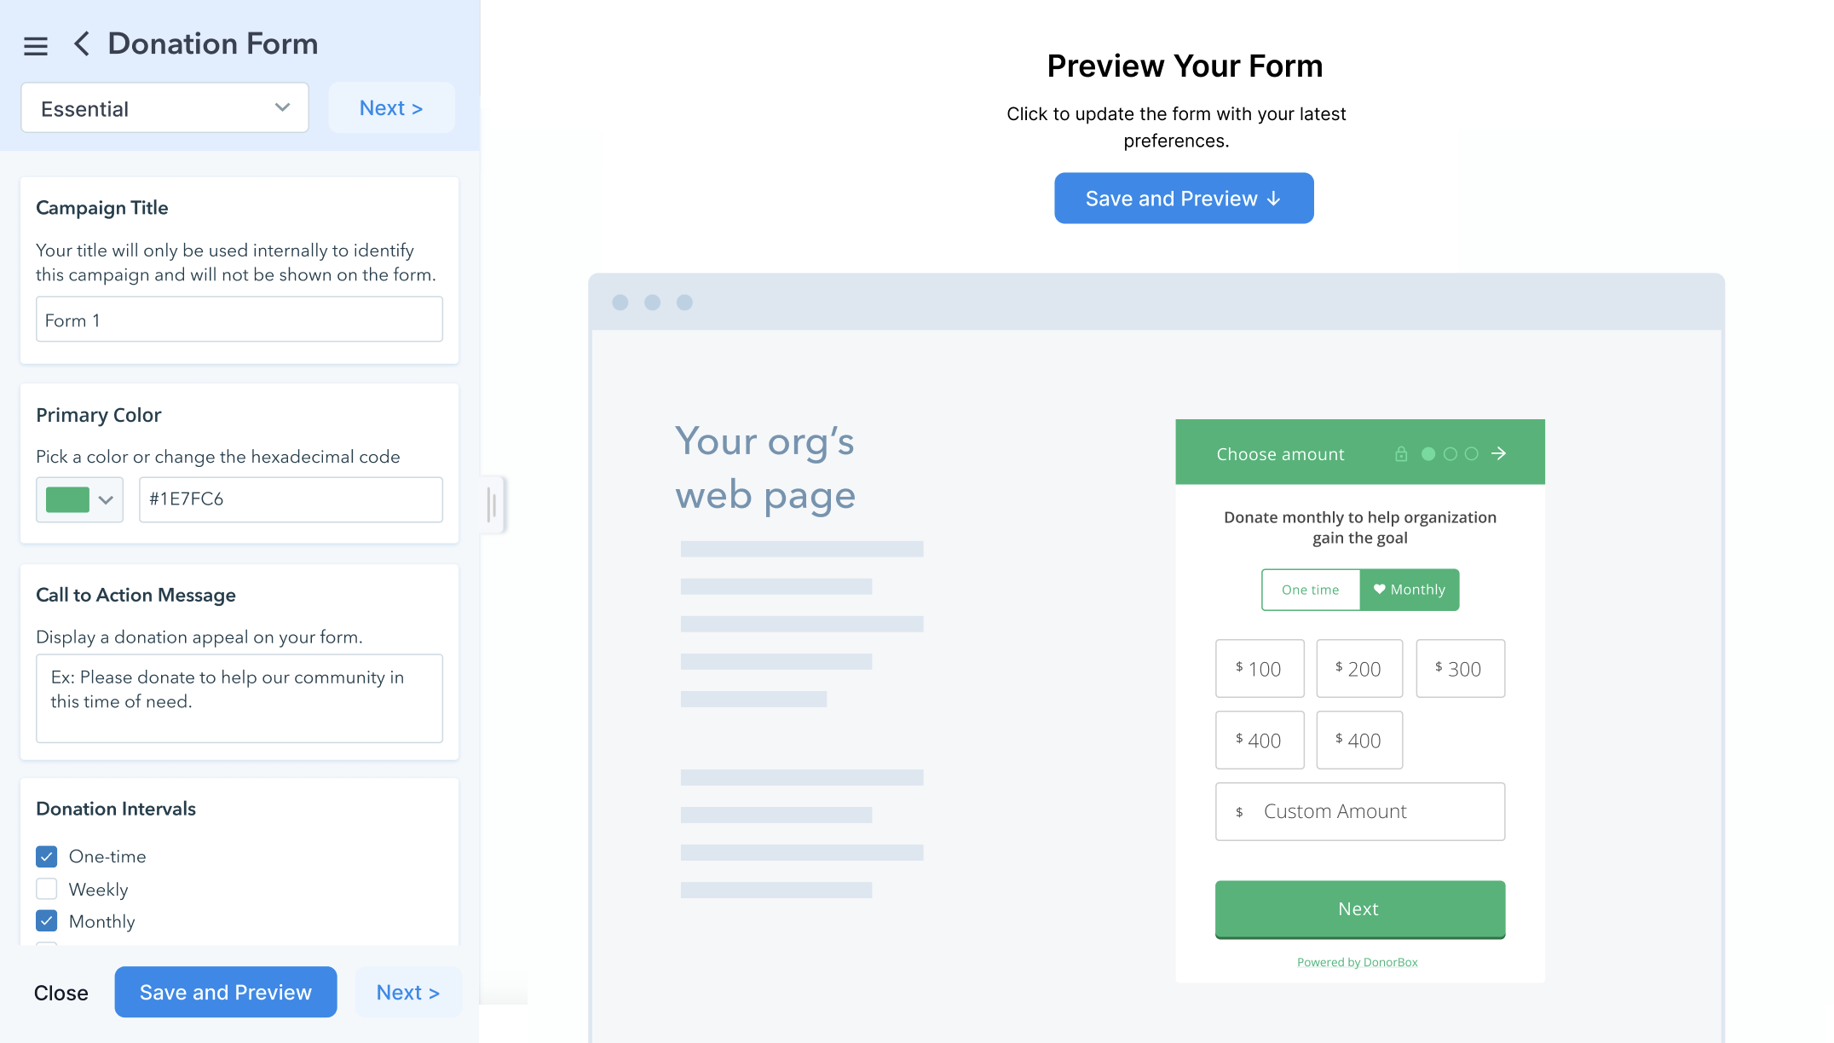Choose the $300 donation amount
The height and width of the screenshot is (1043, 1834).
1460,669
